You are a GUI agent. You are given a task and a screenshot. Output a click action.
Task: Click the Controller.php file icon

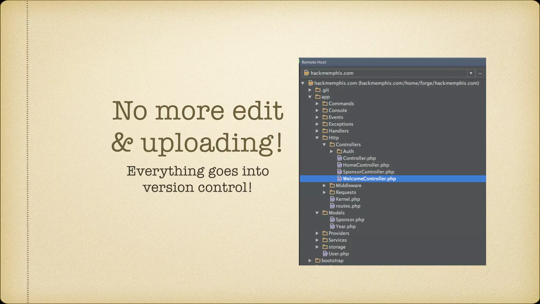coord(340,158)
